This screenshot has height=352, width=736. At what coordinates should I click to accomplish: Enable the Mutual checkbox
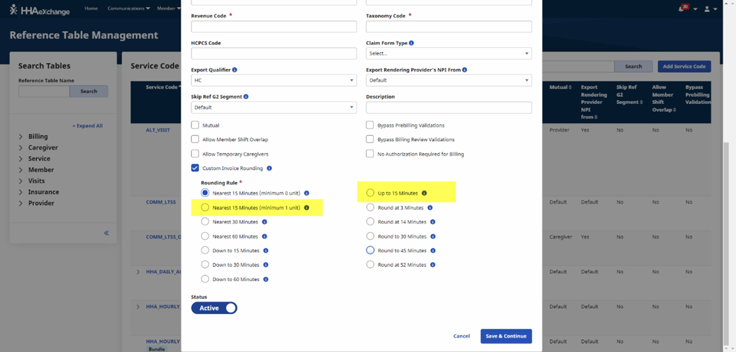(x=195, y=125)
